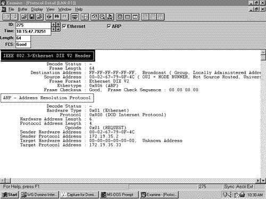Click the crosshair target toolbar icon
Screen dimensions: 266x199
point(85,17)
